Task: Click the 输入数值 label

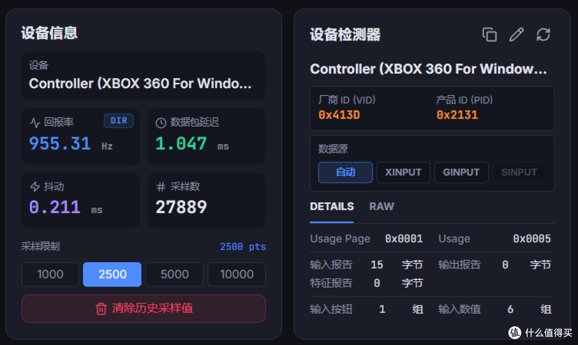Action: tap(459, 309)
